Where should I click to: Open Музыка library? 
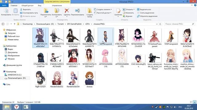11,59
